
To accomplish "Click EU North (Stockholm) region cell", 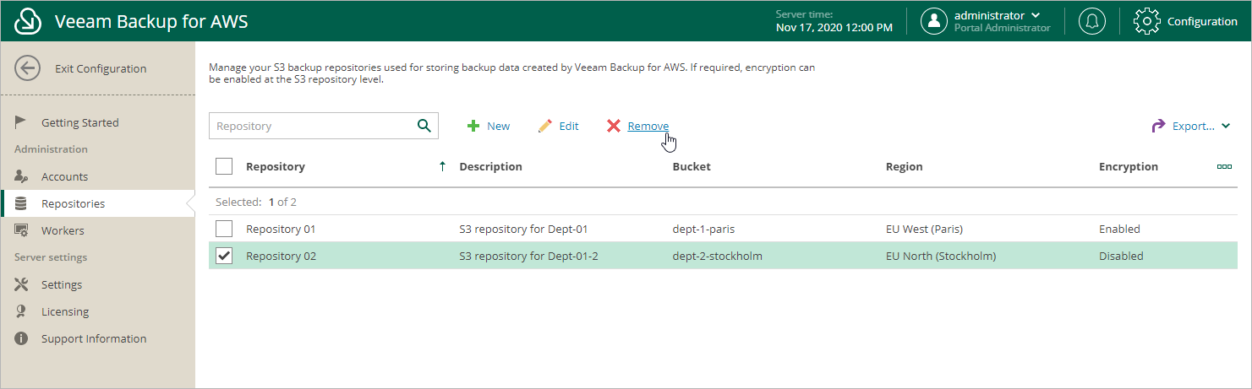I will coord(941,256).
